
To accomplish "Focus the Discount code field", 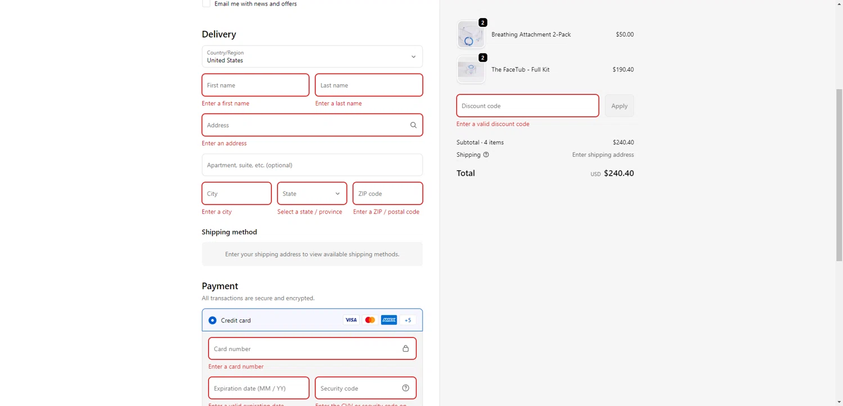I will pos(528,106).
